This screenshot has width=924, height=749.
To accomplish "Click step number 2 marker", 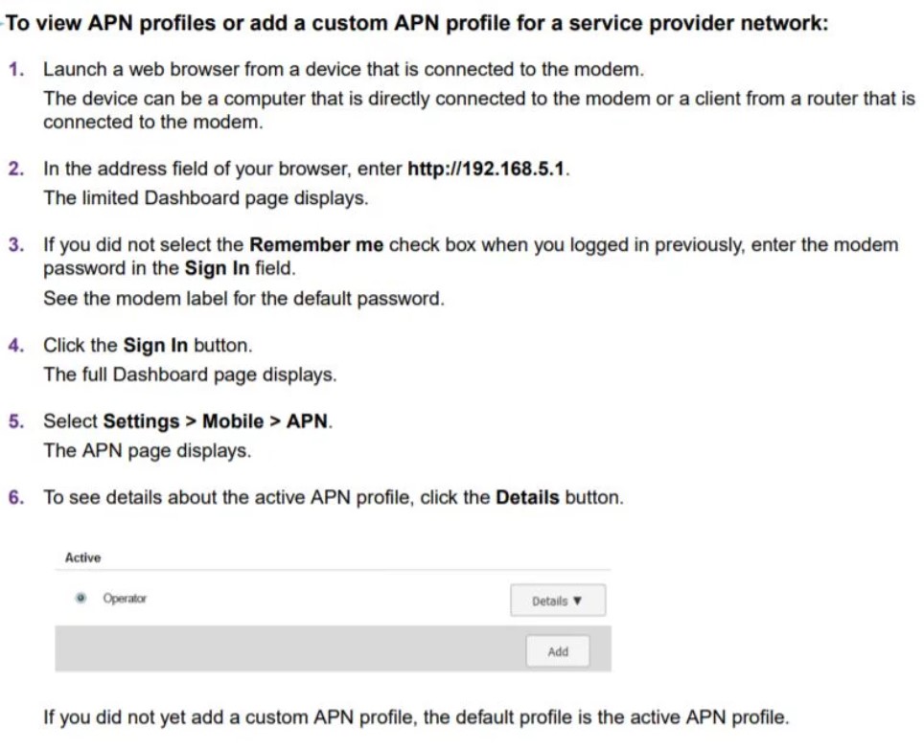I will [16, 169].
